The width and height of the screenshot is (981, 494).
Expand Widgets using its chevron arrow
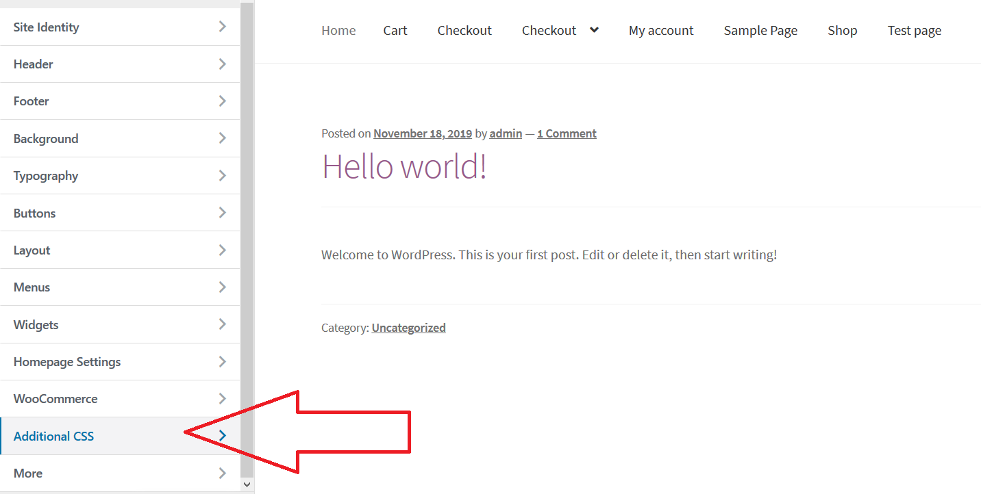click(222, 324)
